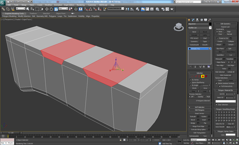Toggle the Angle Snap icon
The width and height of the screenshot is (239, 145).
coord(91,9)
